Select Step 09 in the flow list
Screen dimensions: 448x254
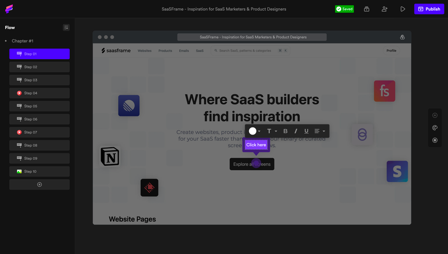39,158
